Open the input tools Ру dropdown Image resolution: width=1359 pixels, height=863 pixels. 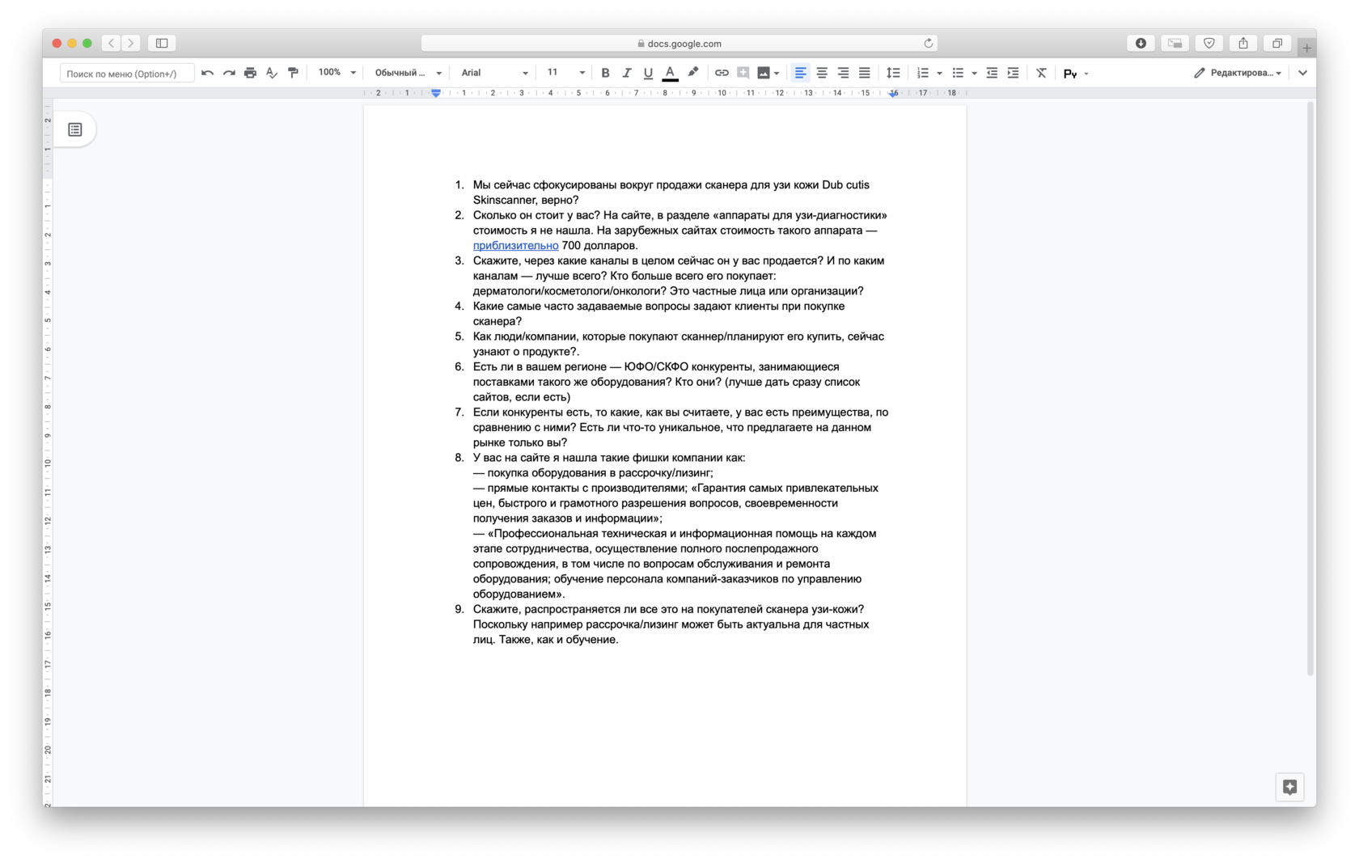point(1075,74)
